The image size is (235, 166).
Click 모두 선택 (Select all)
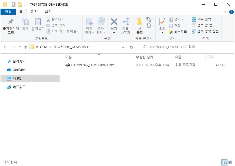(201, 19)
